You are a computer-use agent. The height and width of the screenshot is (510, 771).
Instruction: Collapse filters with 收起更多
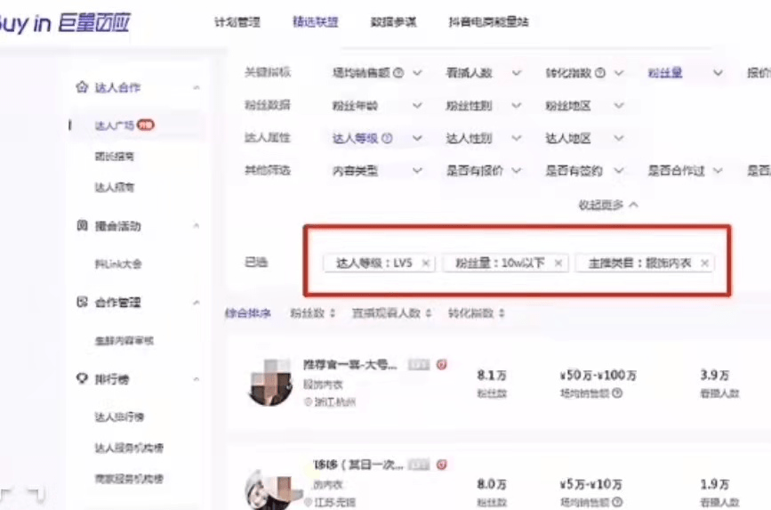[608, 205]
